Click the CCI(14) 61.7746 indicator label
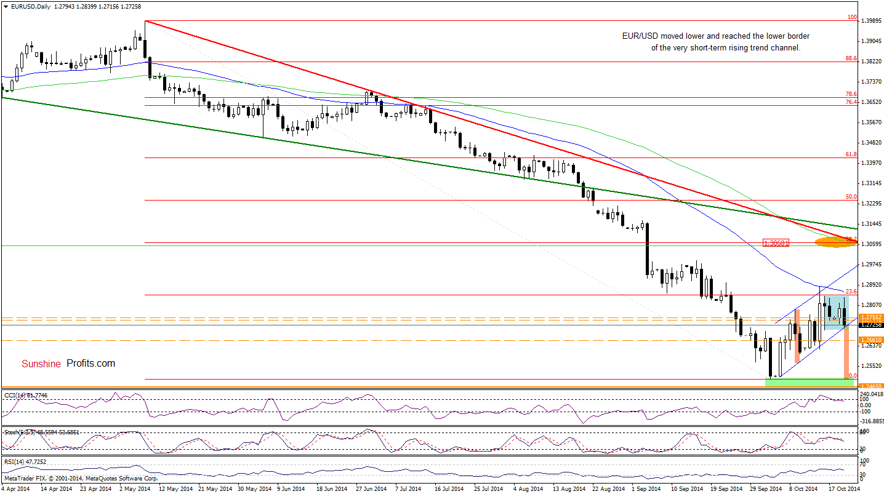884x494 pixels. pos(26,395)
